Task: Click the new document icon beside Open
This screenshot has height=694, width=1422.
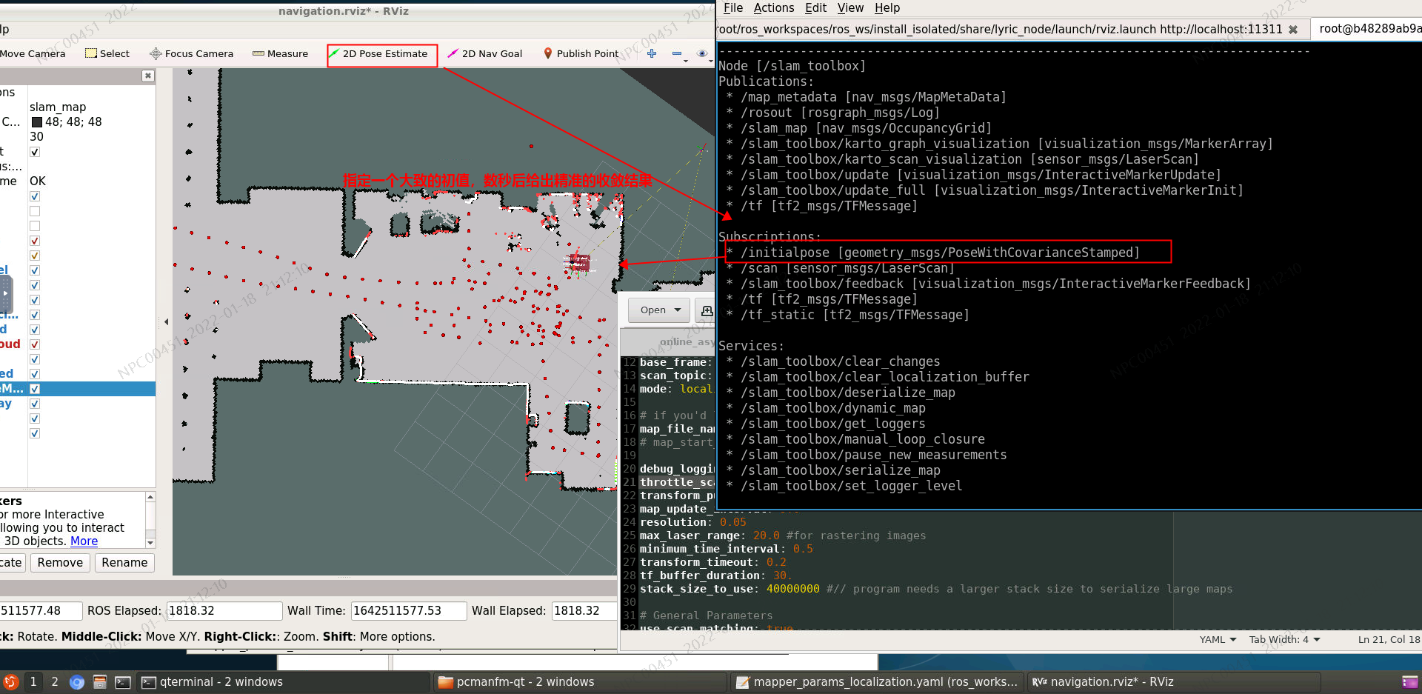Action: click(x=707, y=310)
